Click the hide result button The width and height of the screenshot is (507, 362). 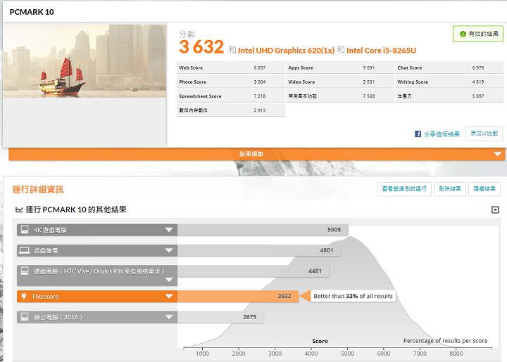click(484, 189)
